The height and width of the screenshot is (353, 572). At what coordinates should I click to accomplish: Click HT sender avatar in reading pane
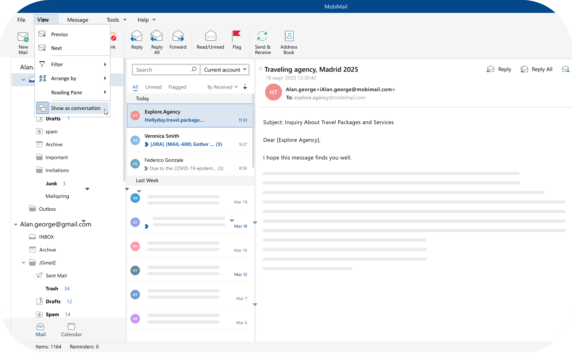(274, 92)
